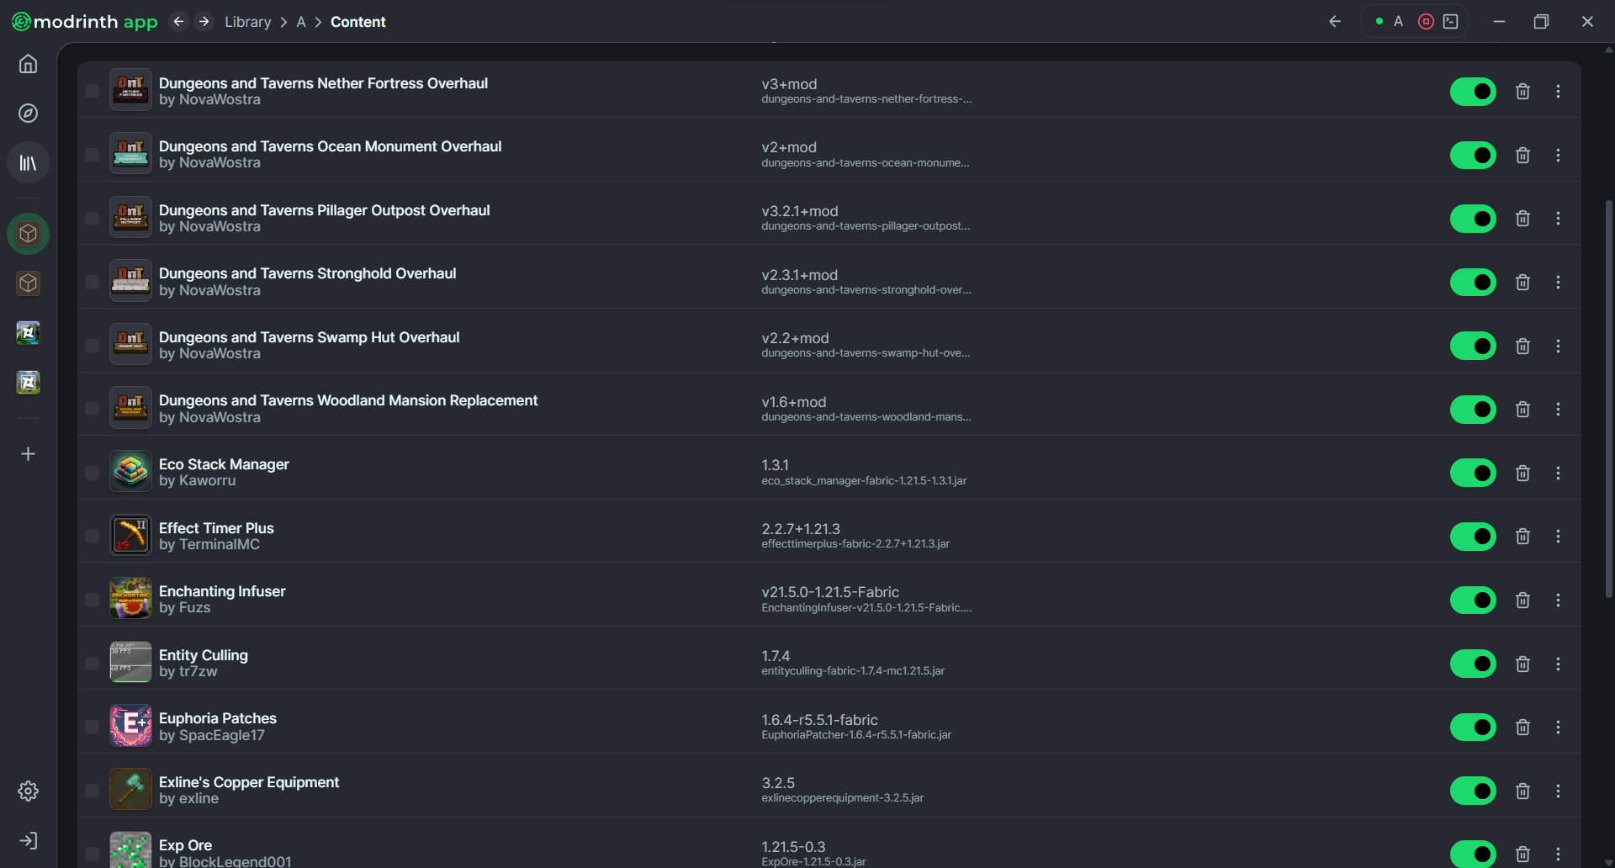Delete Dungeons and Taverns Pillager Outpost Overhaul
The image size is (1615, 868).
pos(1522,219)
